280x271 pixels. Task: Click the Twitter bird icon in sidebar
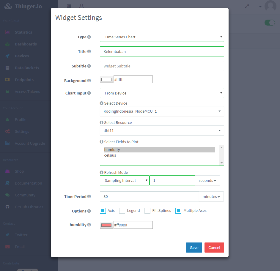point(7,235)
